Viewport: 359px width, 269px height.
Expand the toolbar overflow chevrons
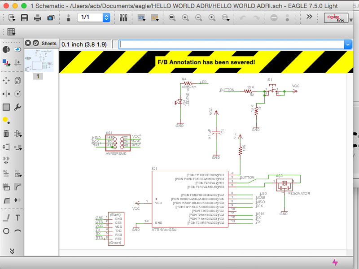point(309,17)
